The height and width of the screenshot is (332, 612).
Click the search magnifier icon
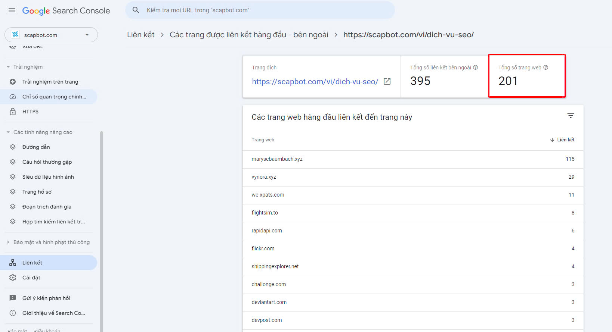[136, 10]
